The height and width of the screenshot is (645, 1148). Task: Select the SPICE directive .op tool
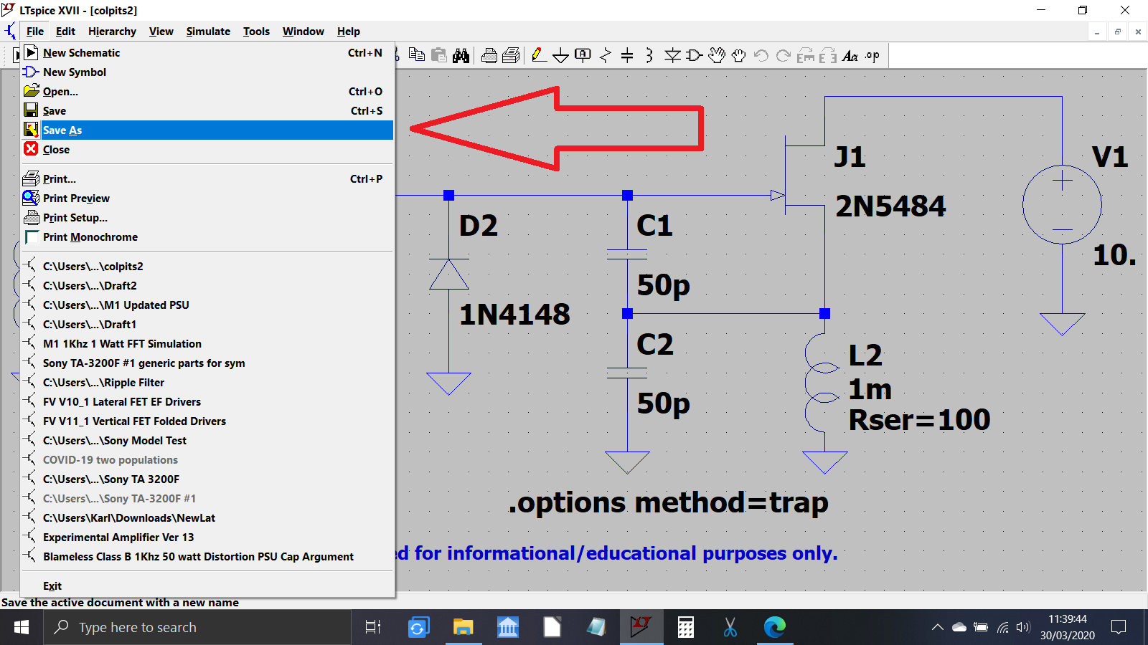click(x=872, y=55)
